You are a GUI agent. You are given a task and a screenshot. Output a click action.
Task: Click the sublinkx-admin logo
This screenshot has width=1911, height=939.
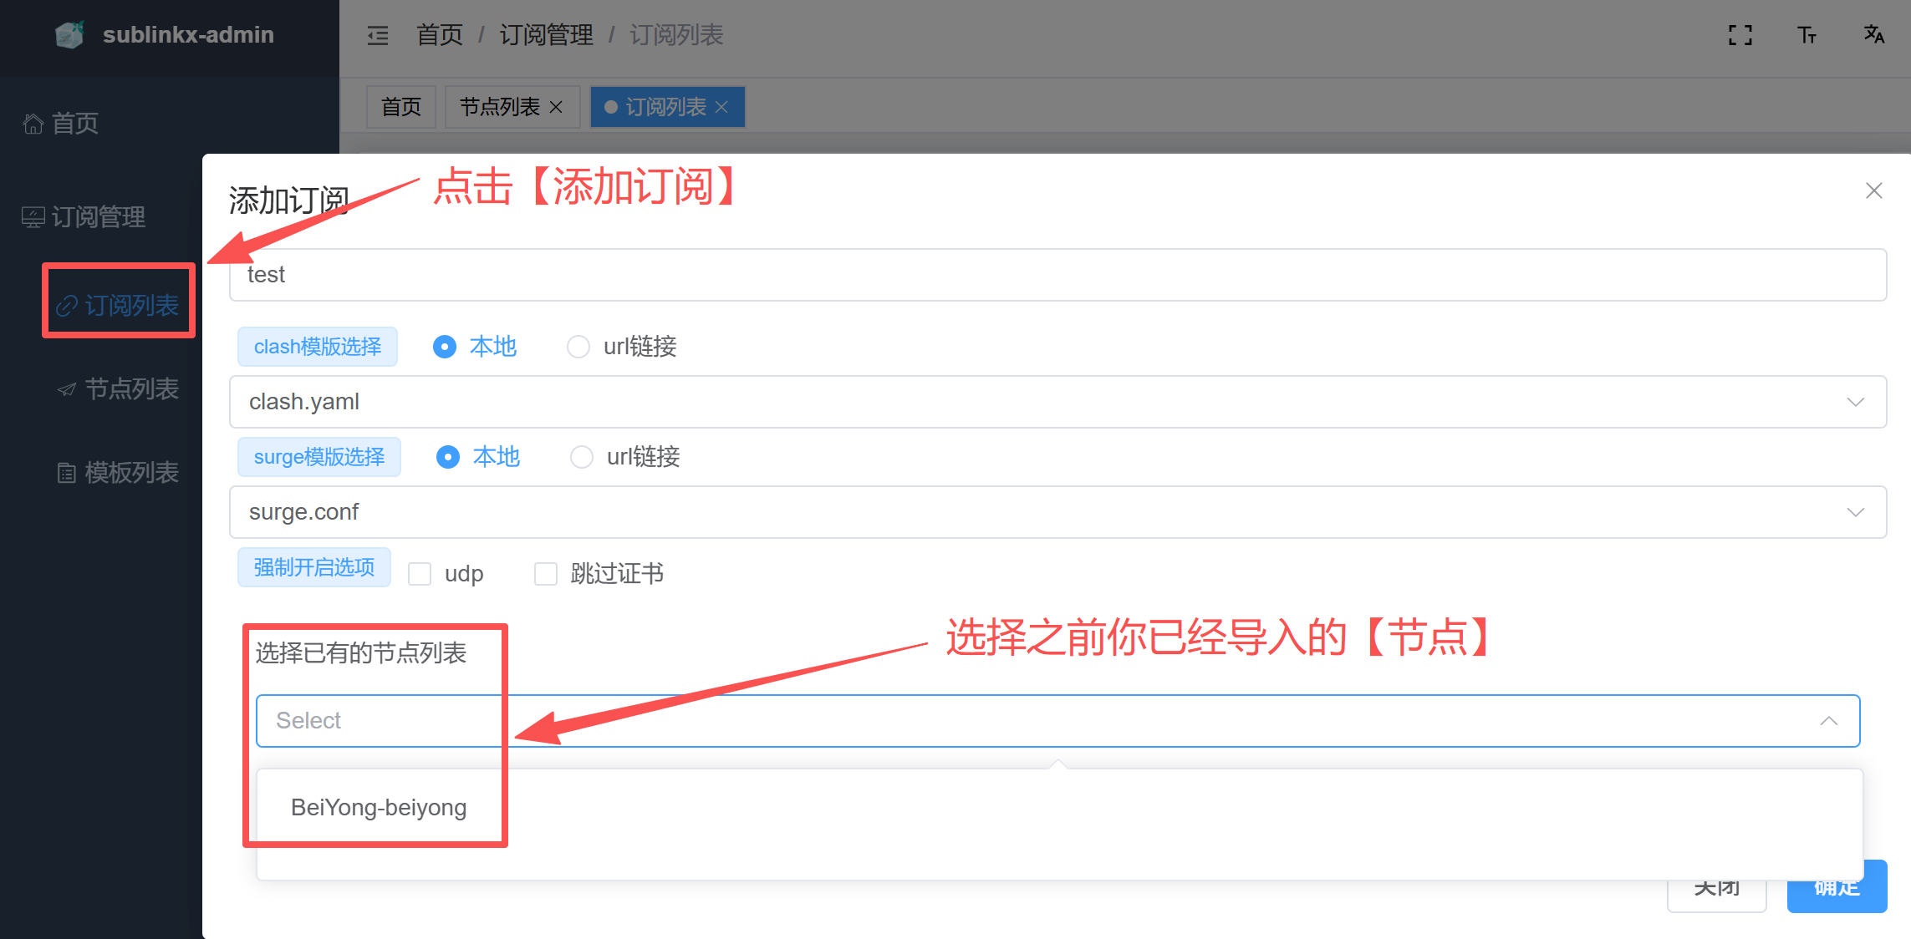pyautogui.click(x=70, y=35)
